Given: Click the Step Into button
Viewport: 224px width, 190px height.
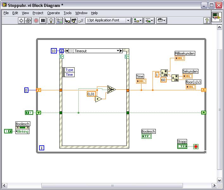Looking at the screenshot, I should (x=67, y=20).
